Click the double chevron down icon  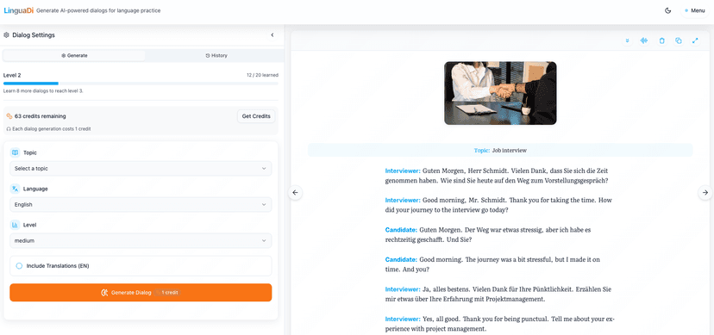click(x=628, y=40)
